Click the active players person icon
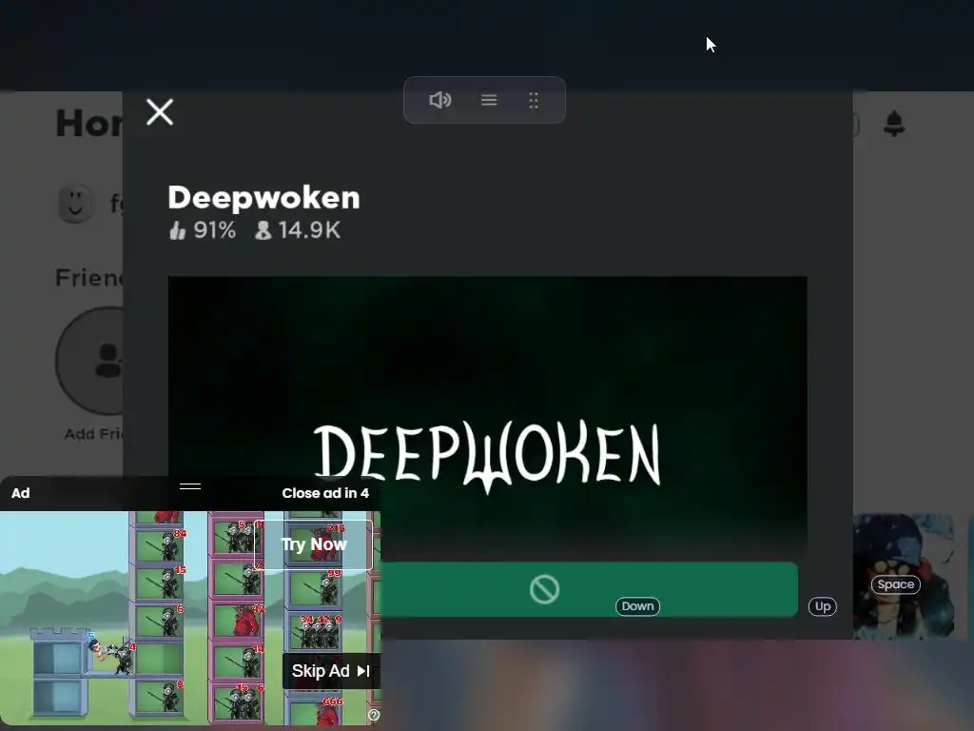Image resolution: width=974 pixels, height=731 pixels. [263, 230]
